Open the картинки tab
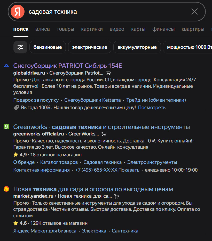212x241 pixels. [x=92, y=29]
